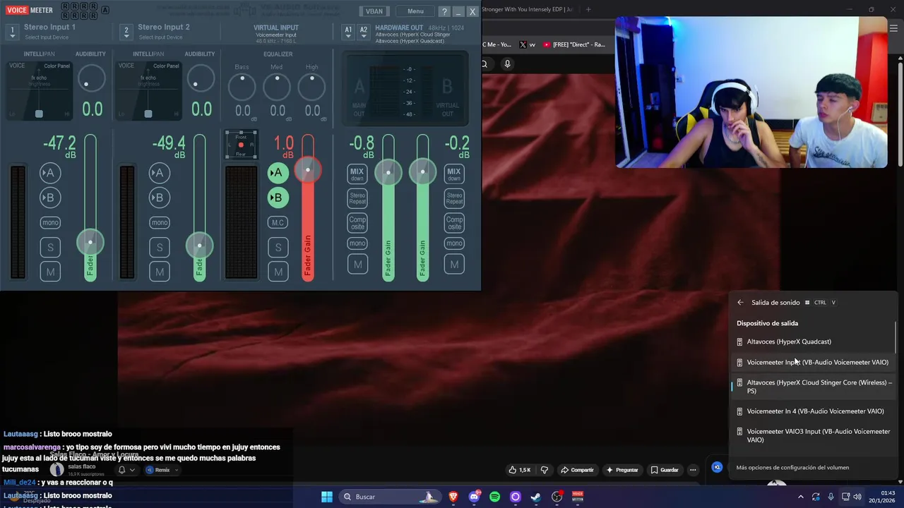Select Voicemeeter VAIO3 Input output device

(x=814, y=435)
